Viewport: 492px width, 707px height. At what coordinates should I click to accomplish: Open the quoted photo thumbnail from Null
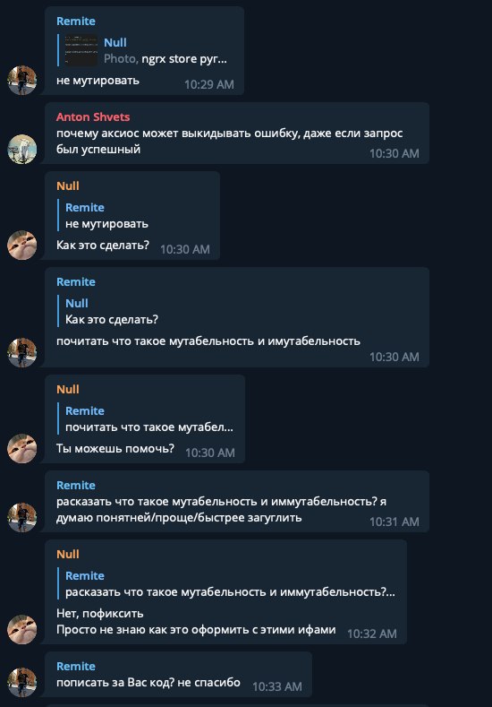81,50
